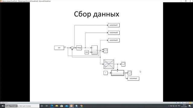Click the PID controller block
The width and height of the screenshot is (193, 108).
coord(79,48)
